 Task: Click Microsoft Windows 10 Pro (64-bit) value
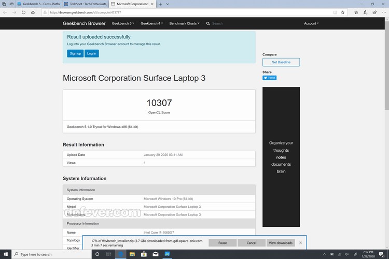point(168,199)
